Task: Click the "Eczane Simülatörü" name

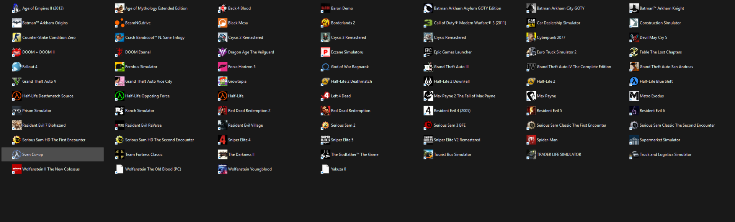Action: click(347, 52)
